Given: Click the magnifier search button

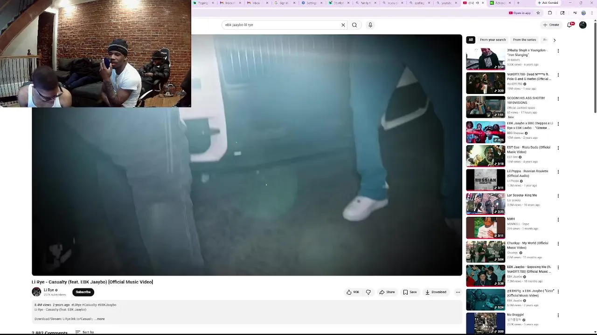Looking at the screenshot, I should [x=354, y=25].
